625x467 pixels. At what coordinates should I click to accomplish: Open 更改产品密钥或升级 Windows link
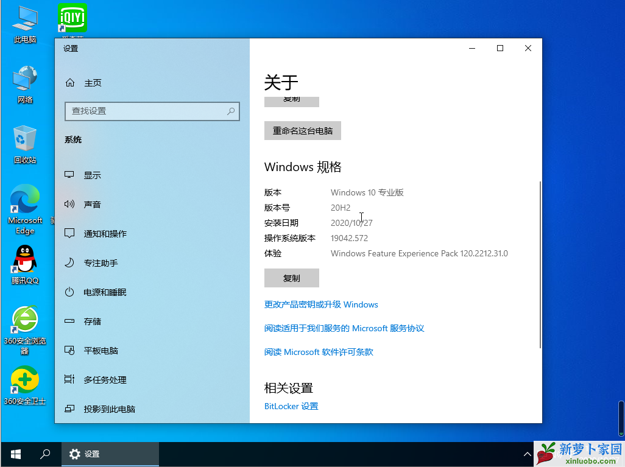click(321, 304)
